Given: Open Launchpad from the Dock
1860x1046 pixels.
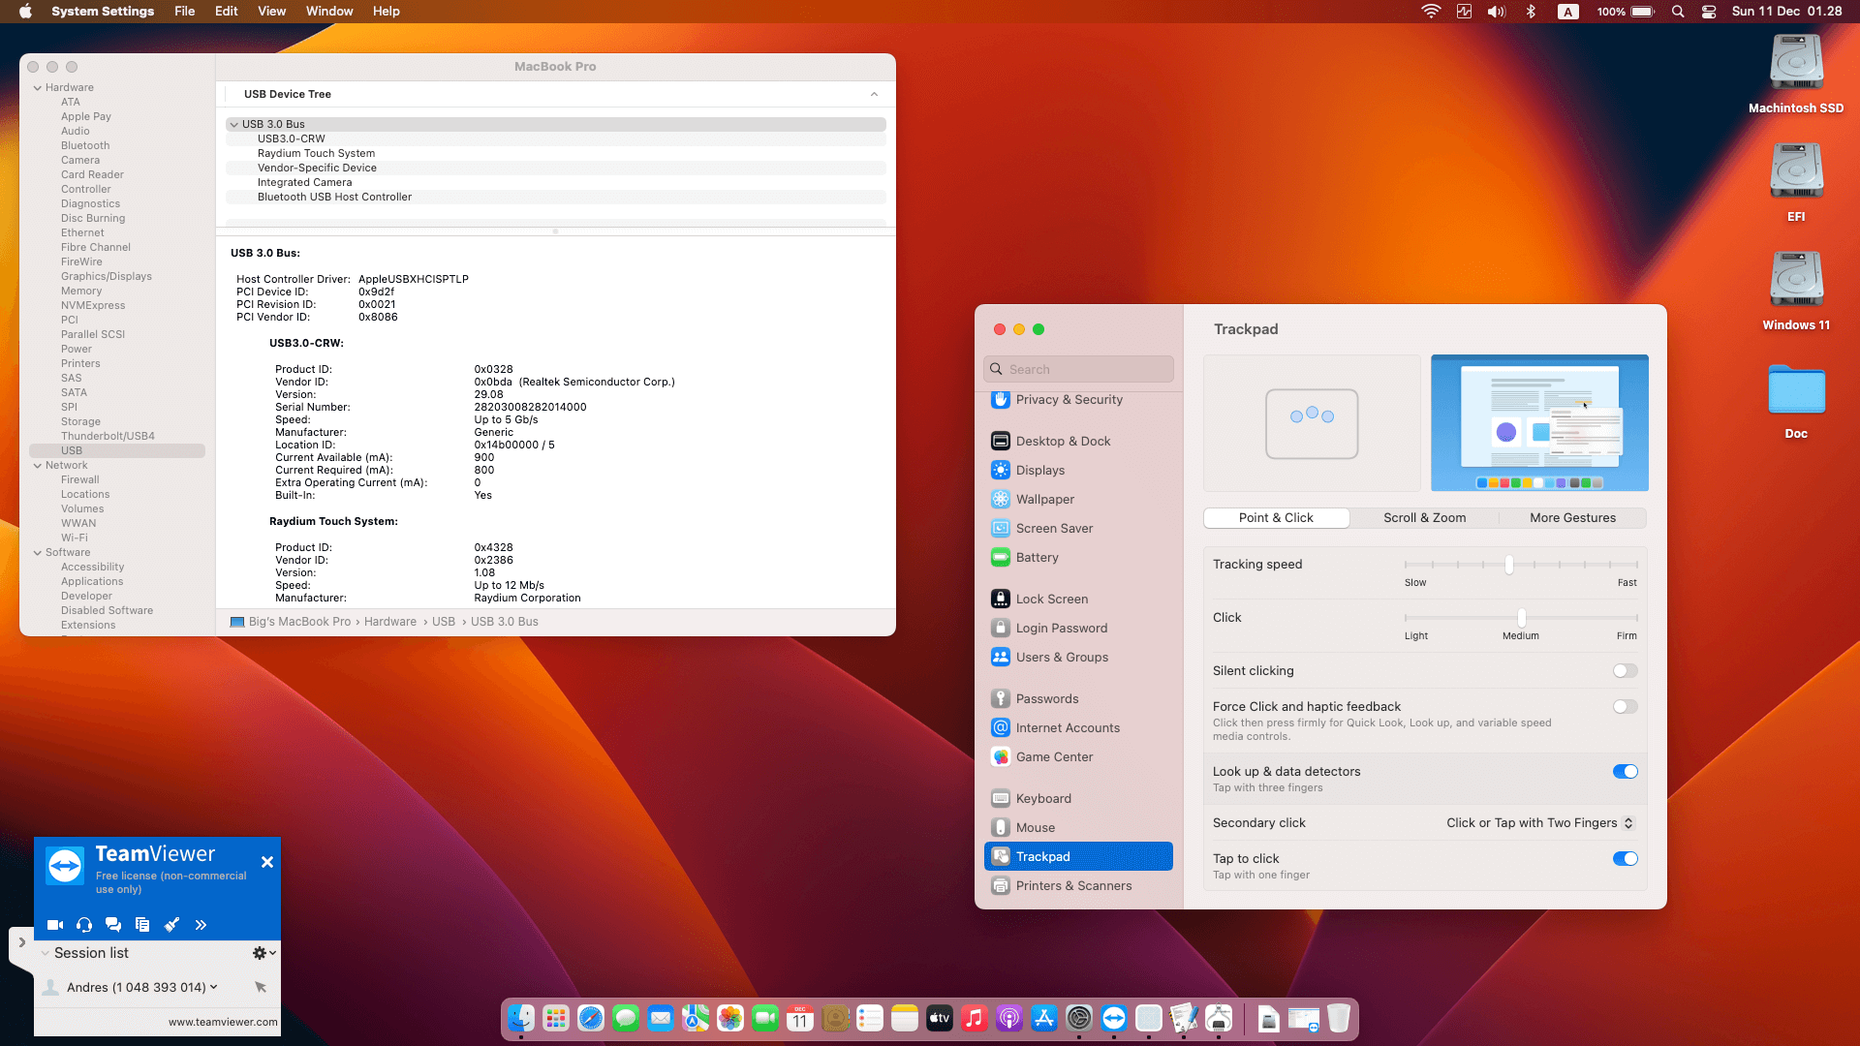Looking at the screenshot, I should 556,1018.
